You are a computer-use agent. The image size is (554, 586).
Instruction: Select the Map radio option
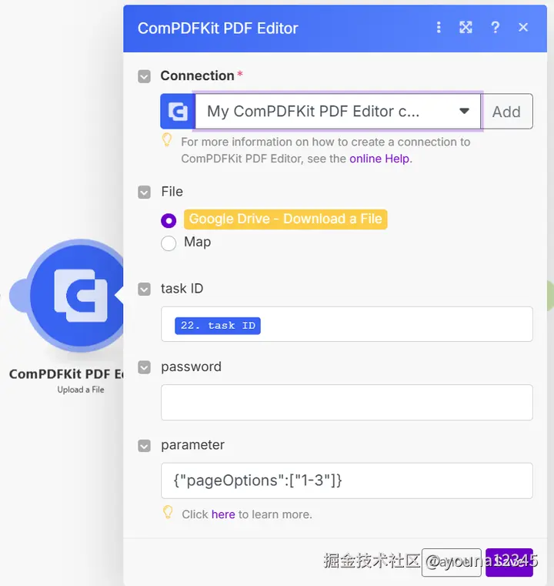coord(169,243)
